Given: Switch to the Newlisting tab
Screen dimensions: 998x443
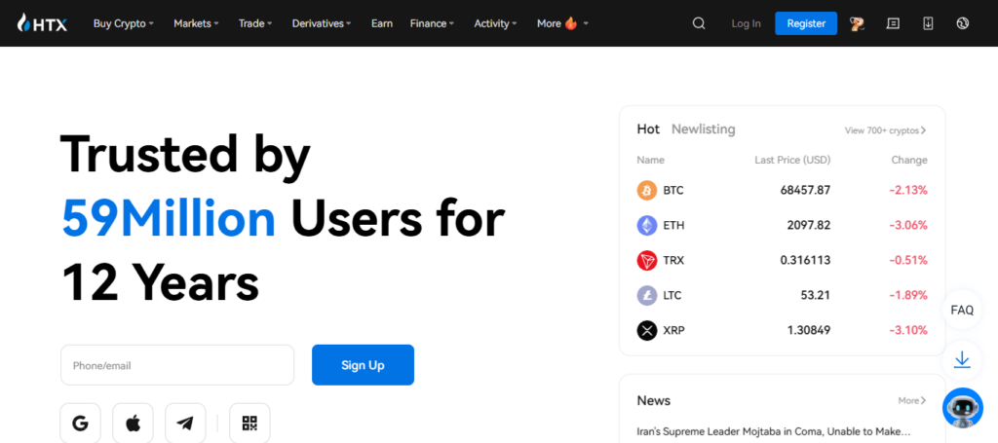Looking at the screenshot, I should tap(703, 129).
